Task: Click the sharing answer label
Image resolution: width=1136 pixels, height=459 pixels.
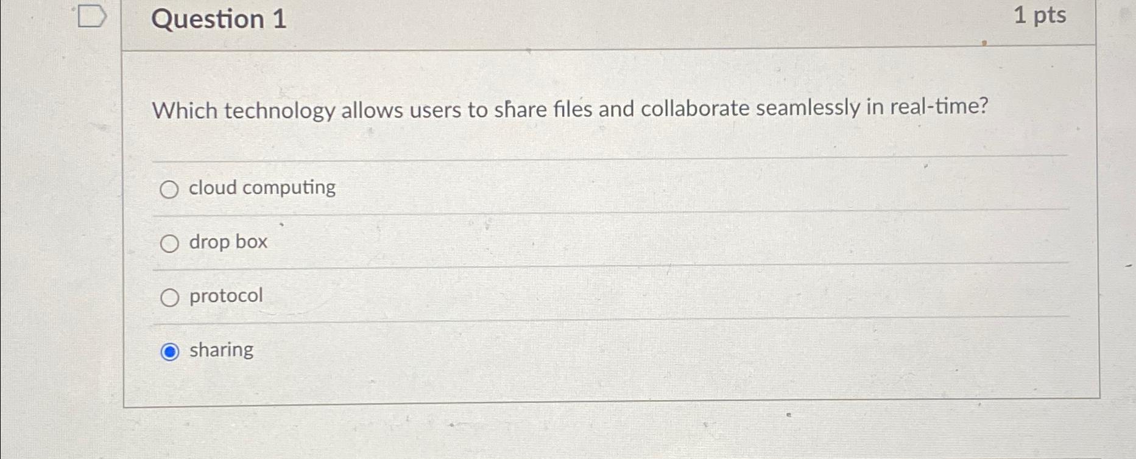Action: coord(220,349)
